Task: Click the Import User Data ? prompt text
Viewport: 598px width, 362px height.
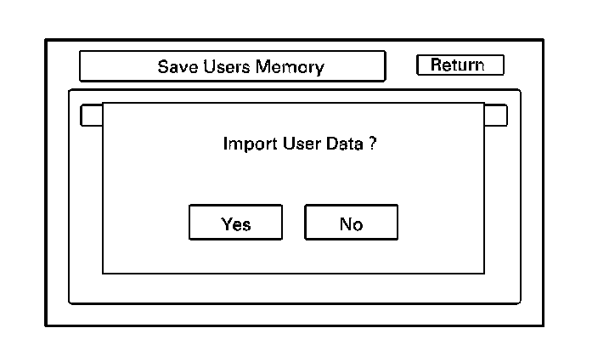Action: tap(299, 143)
